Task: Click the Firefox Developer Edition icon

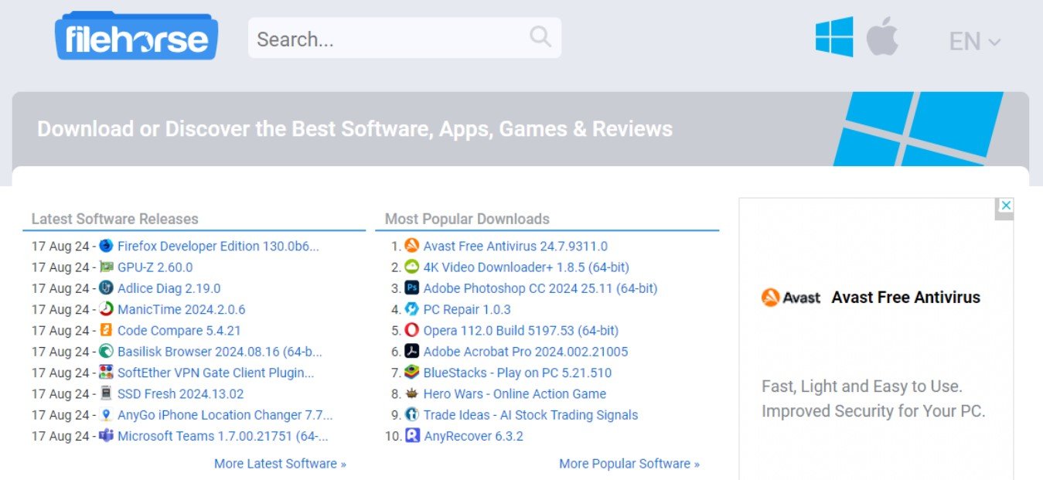Action: click(x=106, y=246)
